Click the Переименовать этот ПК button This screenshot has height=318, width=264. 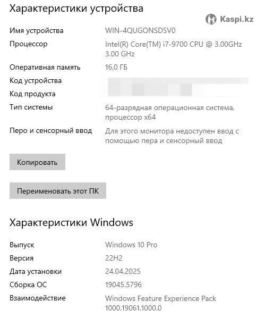58,190
